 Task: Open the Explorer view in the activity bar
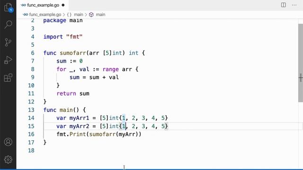(x=8, y=8)
